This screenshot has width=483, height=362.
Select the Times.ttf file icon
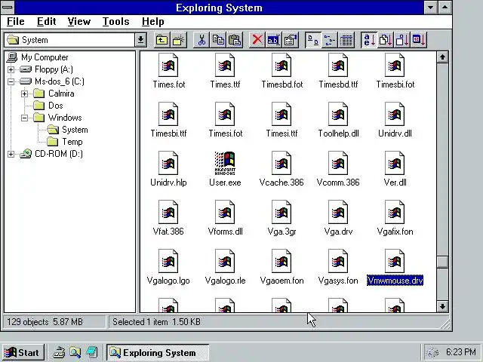225,66
